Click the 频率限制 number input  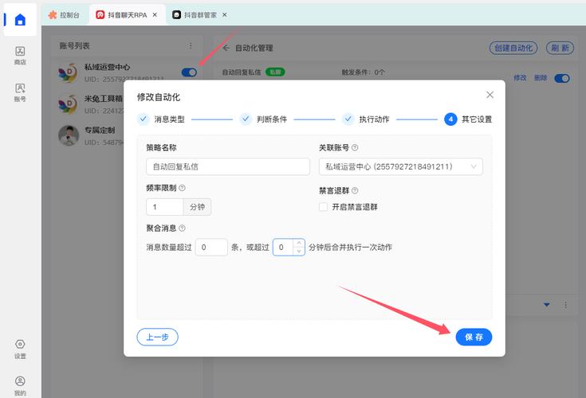coord(165,207)
